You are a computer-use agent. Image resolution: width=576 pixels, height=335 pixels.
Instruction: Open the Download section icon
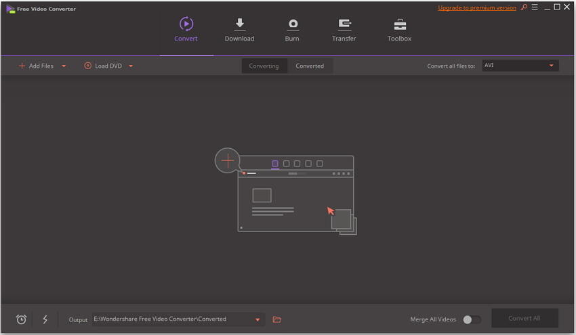[x=239, y=24]
